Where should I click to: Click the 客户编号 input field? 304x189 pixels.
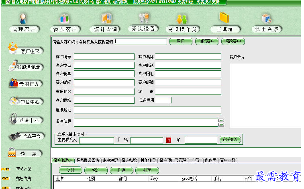click(x=104, y=57)
